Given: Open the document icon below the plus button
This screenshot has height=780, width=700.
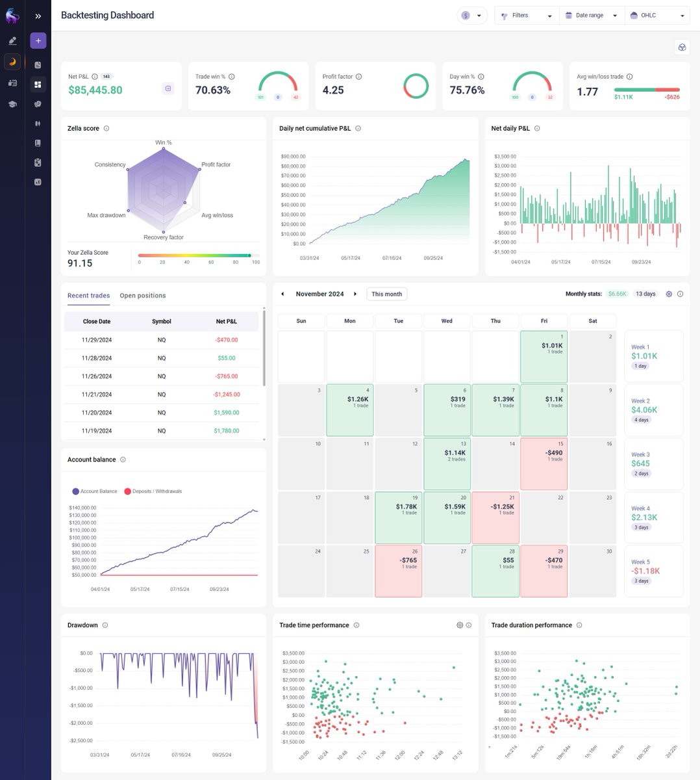Looking at the screenshot, I should click(x=38, y=65).
